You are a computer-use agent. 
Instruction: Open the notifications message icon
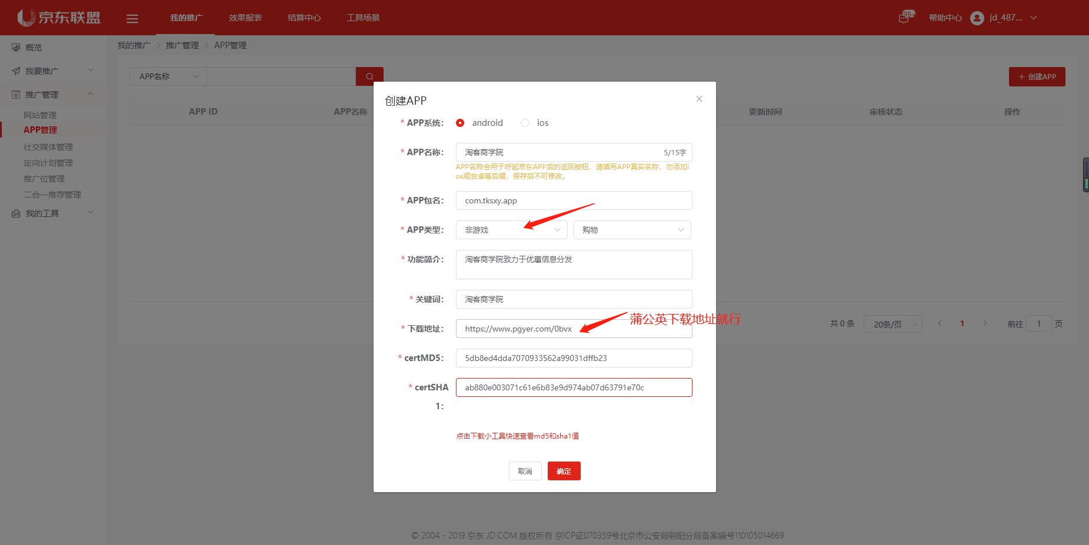(904, 18)
